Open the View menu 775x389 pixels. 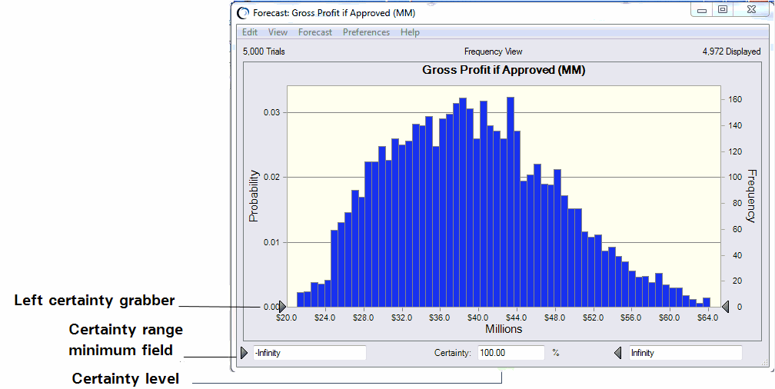pos(278,32)
